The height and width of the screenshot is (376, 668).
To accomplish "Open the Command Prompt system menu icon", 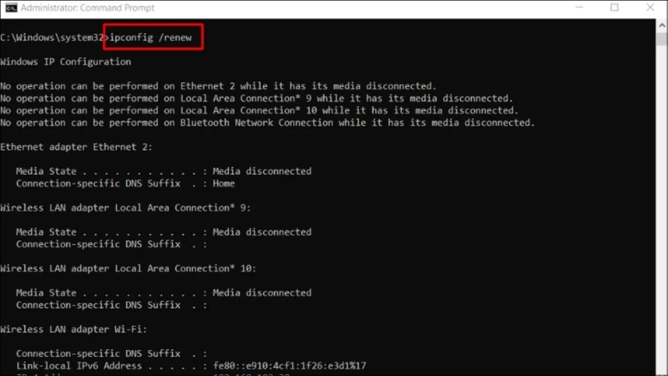I will [x=10, y=8].
